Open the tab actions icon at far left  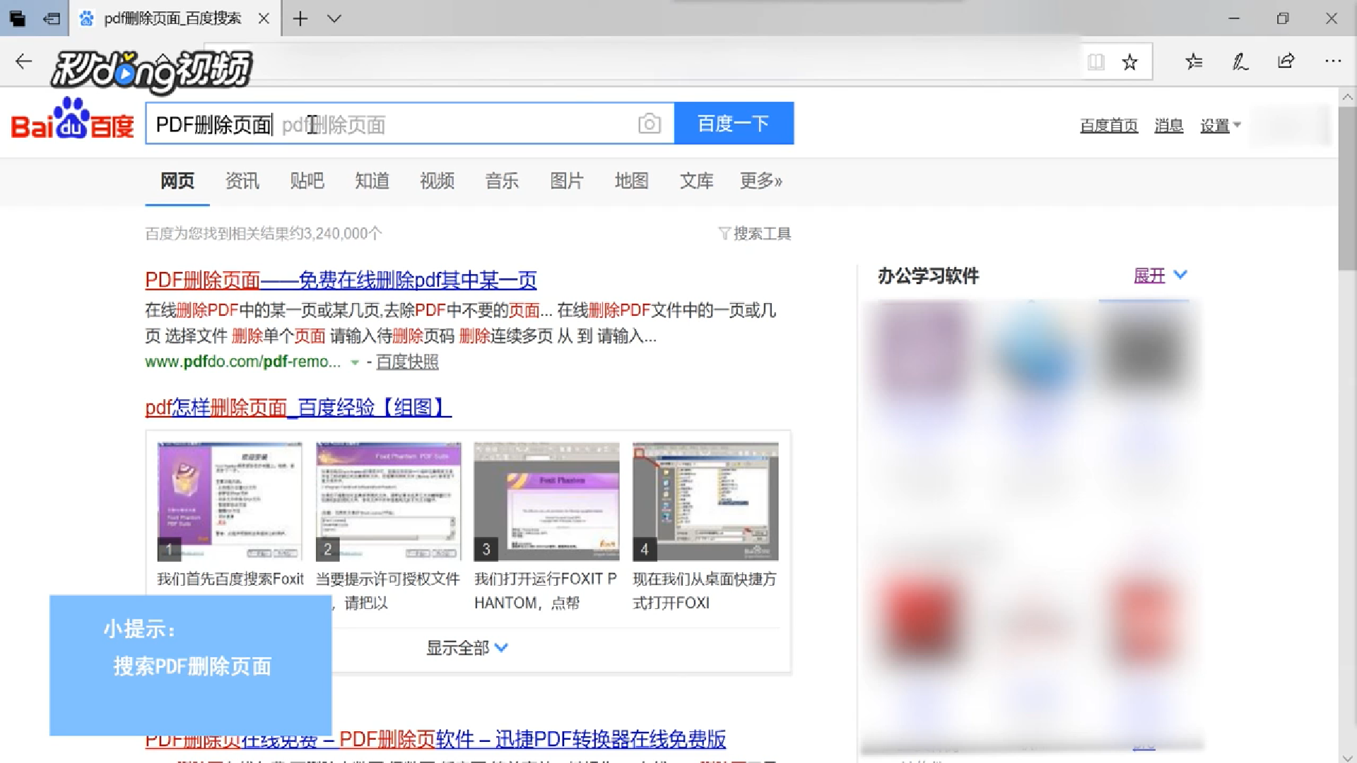[17, 18]
